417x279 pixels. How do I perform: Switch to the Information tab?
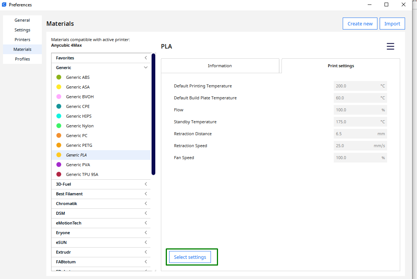pos(220,66)
